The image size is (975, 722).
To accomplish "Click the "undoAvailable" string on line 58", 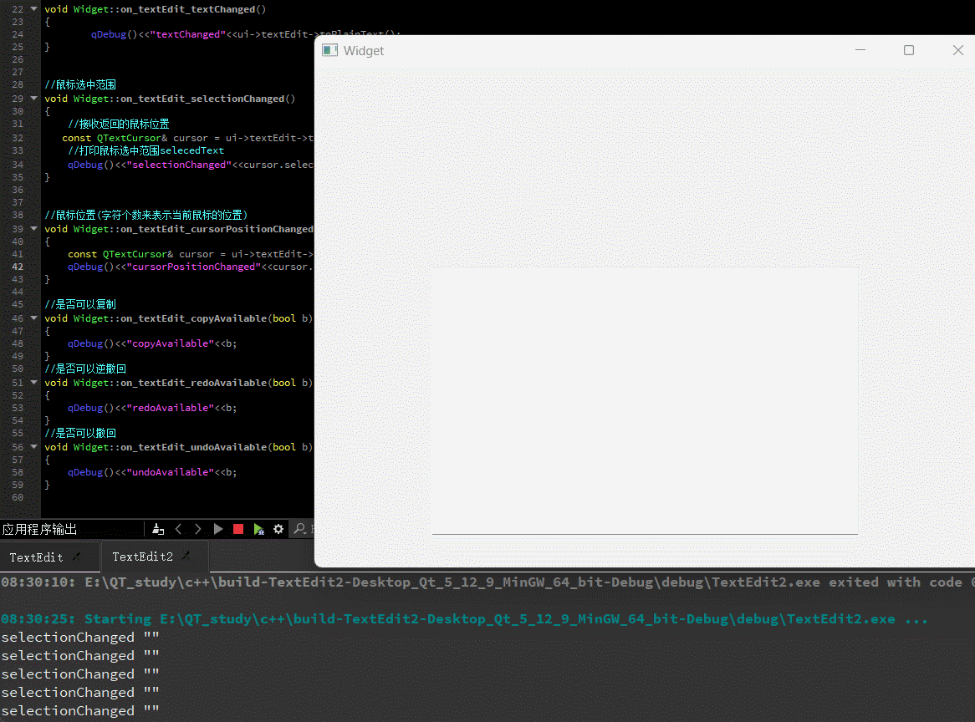I will point(171,472).
